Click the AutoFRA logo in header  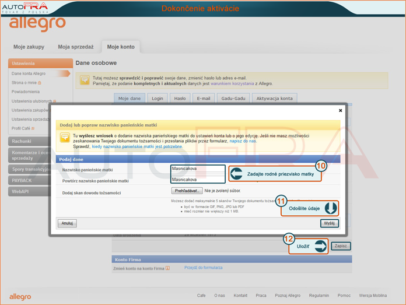(25, 8)
